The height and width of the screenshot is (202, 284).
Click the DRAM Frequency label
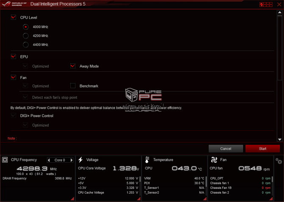point(14,178)
